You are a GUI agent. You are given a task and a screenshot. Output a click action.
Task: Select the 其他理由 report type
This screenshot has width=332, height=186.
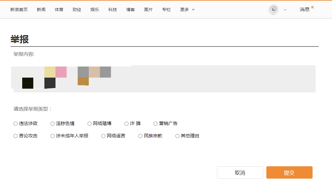[x=178, y=136]
